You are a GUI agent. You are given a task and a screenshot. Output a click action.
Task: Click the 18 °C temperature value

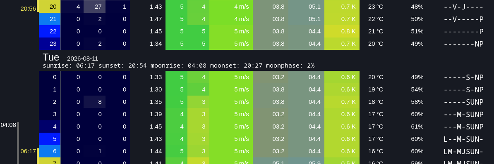pos(376,102)
